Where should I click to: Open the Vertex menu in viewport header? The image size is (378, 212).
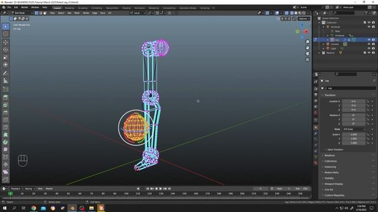(x=86, y=13)
